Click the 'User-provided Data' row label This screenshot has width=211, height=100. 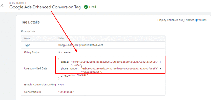pos(36,68)
